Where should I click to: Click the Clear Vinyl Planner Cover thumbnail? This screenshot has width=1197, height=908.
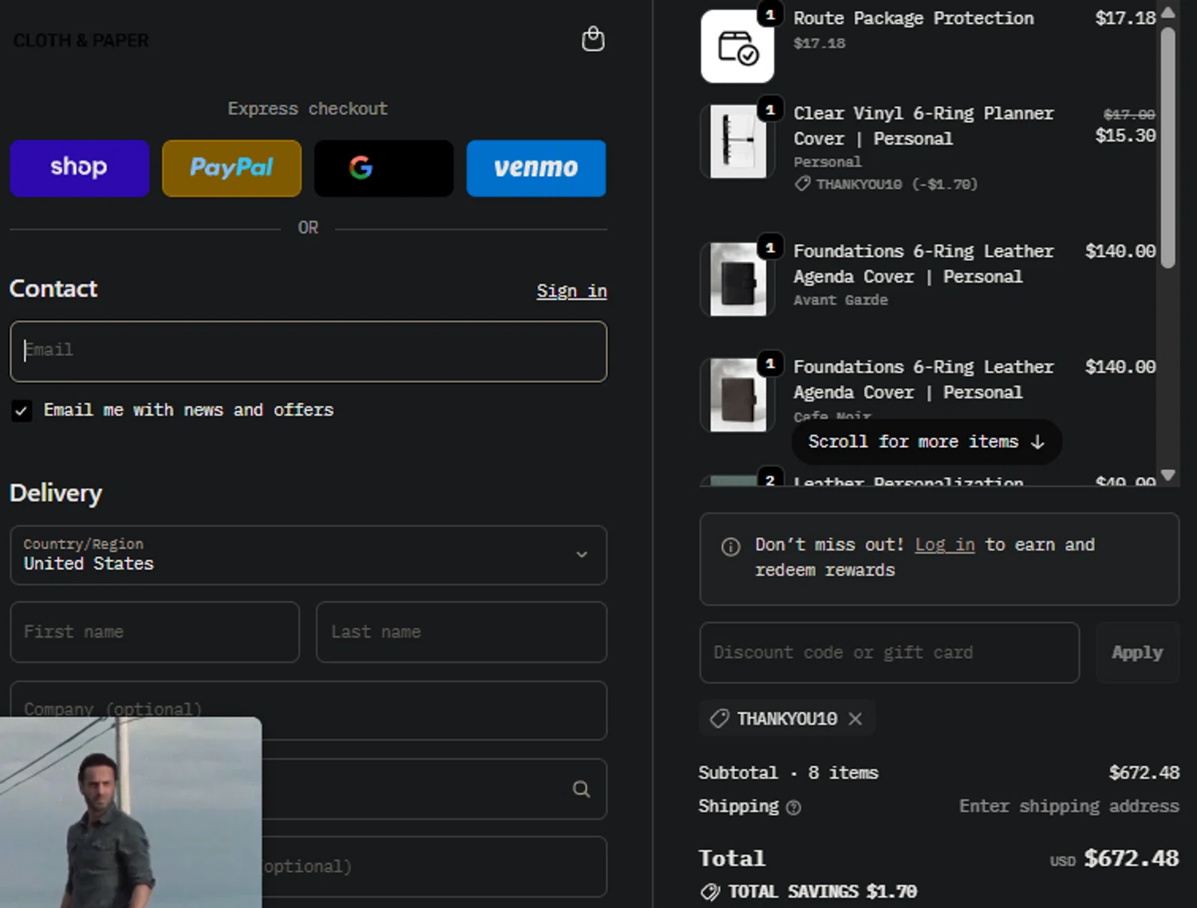pos(737,141)
